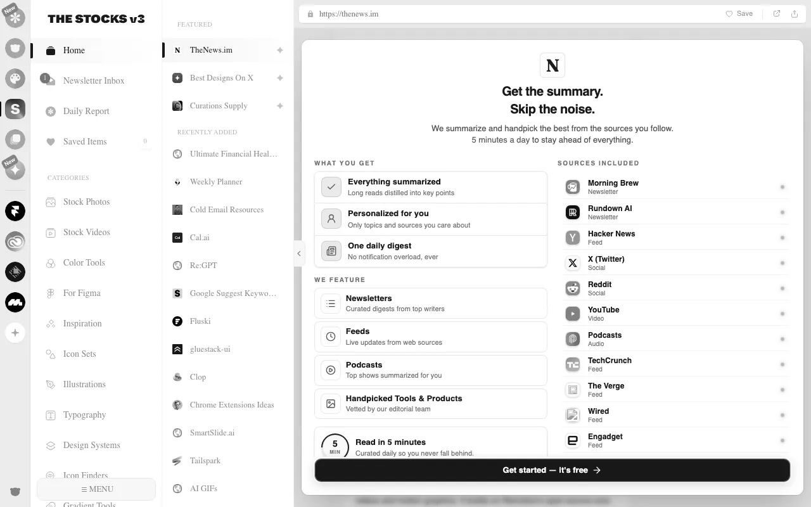
Task: Open Cold Email Resources
Action: coord(228,210)
